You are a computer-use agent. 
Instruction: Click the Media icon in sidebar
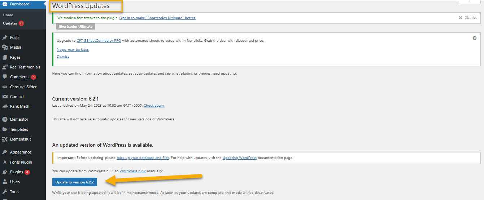click(x=5, y=47)
